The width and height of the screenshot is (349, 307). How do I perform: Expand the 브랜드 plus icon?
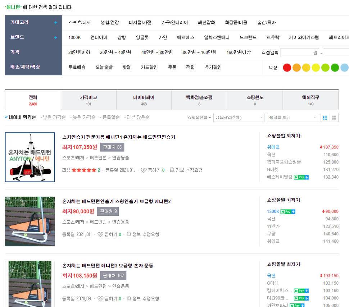click(56, 38)
